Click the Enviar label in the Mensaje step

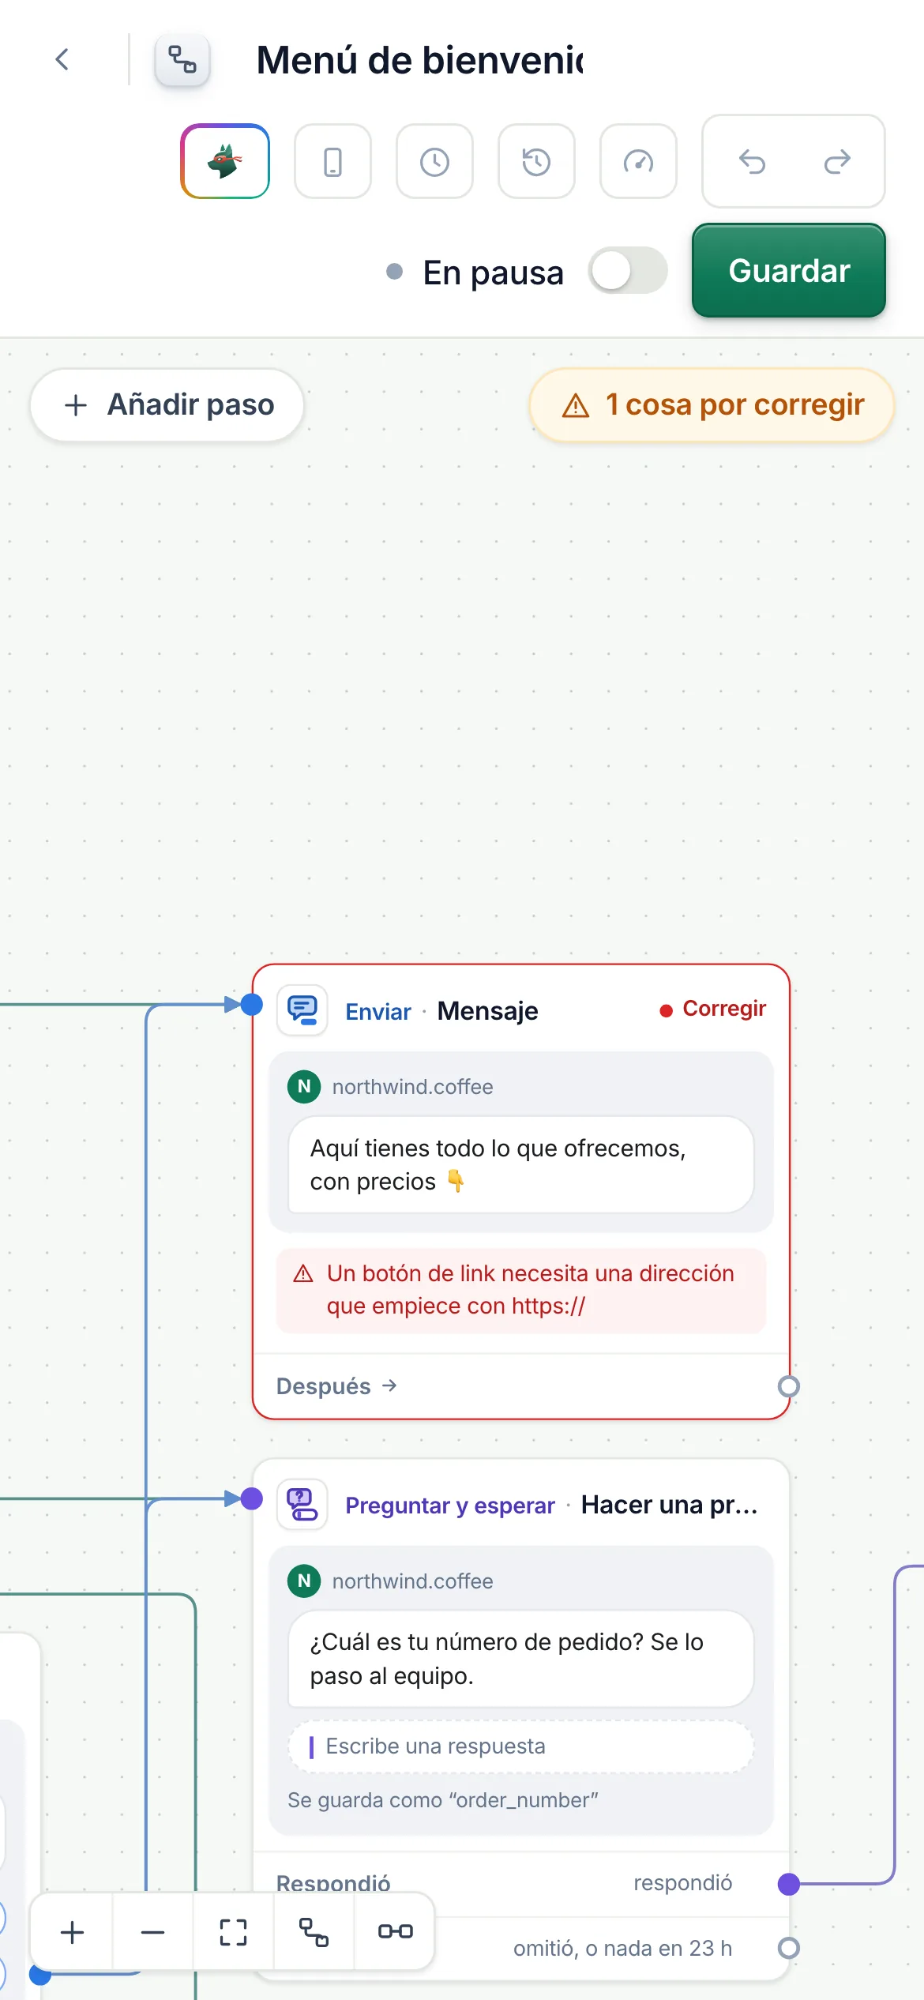point(378,1012)
